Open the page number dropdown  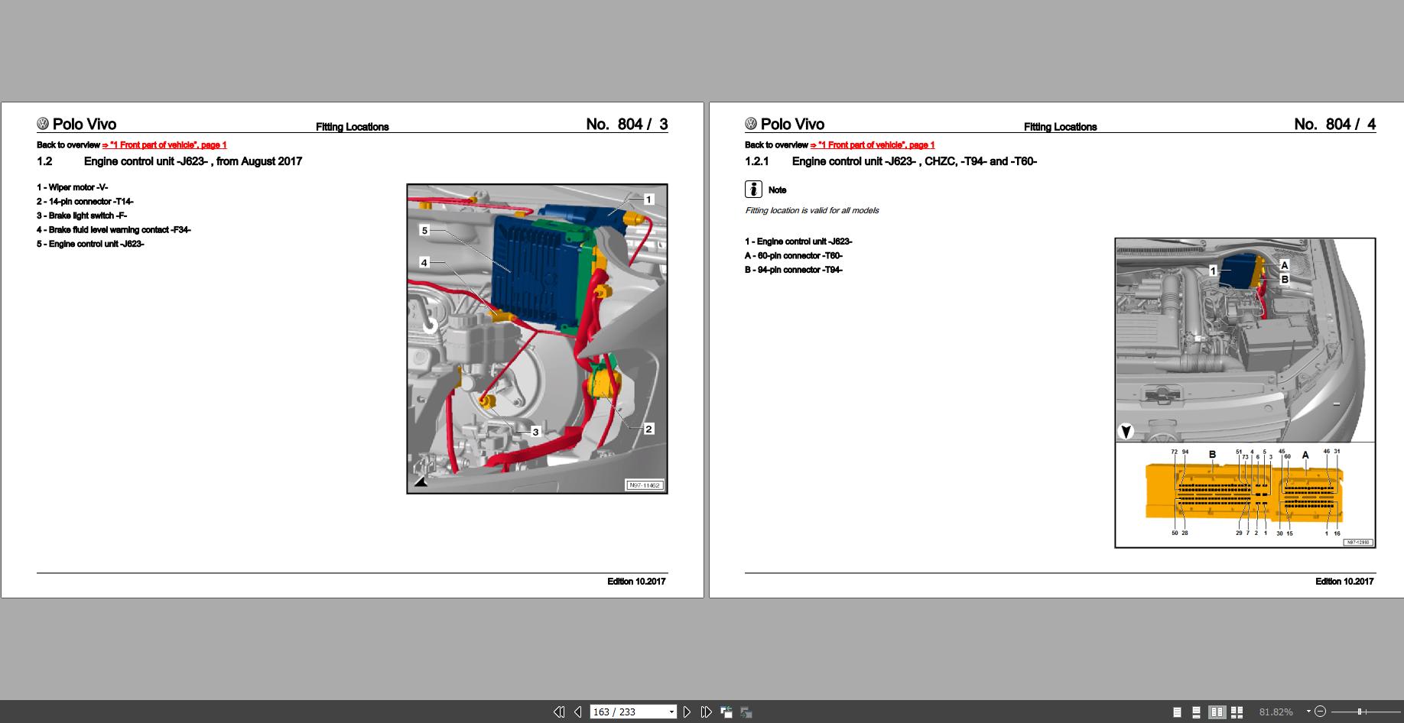(x=671, y=712)
